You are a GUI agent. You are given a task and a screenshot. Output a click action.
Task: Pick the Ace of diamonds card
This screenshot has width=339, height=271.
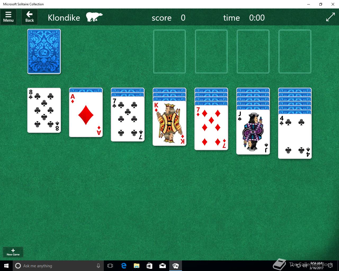point(86,115)
